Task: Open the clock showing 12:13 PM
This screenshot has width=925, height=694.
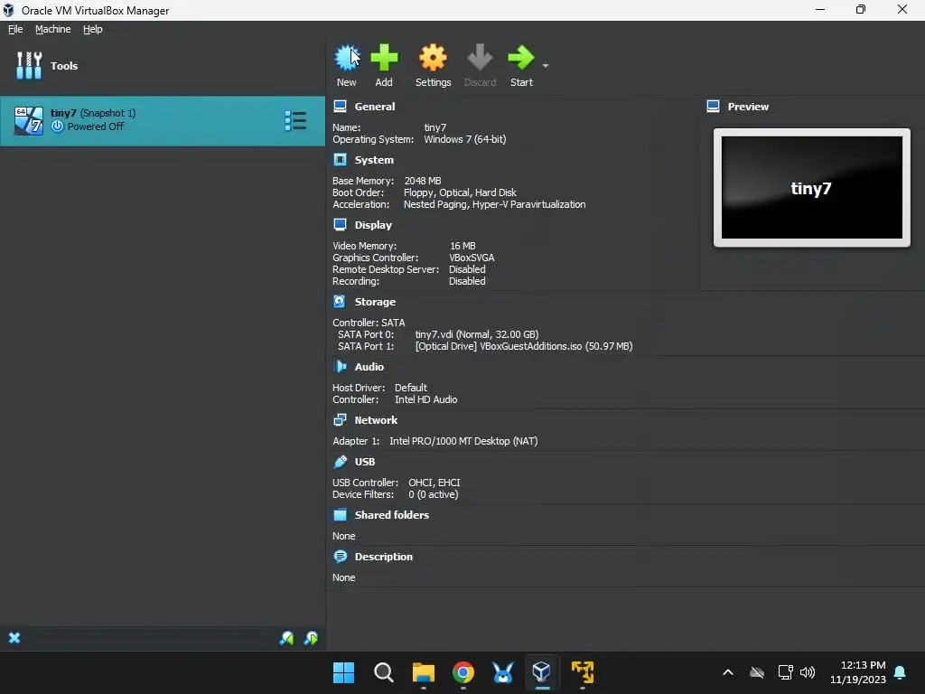Action: [x=858, y=672]
